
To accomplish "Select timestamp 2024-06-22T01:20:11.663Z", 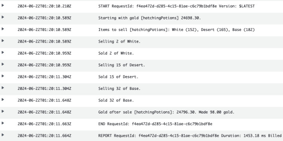I will click(45, 124).
